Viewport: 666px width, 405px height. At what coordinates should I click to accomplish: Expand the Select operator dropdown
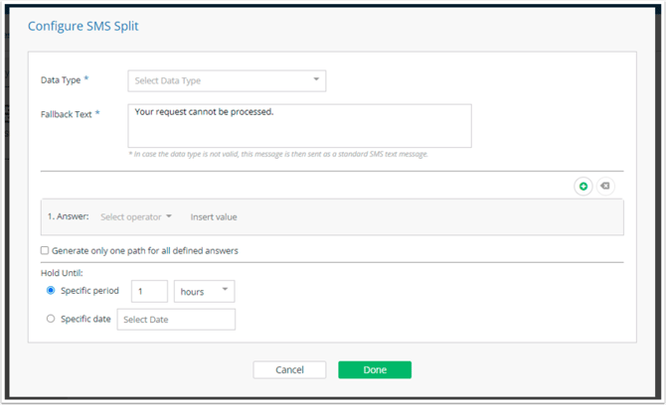136,216
